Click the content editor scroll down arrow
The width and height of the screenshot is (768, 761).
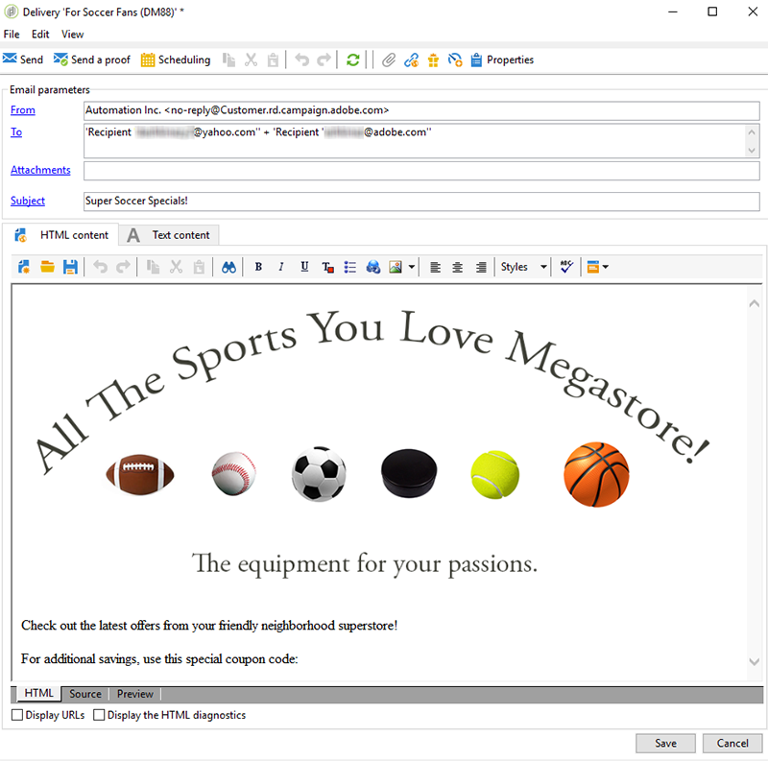click(755, 662)
